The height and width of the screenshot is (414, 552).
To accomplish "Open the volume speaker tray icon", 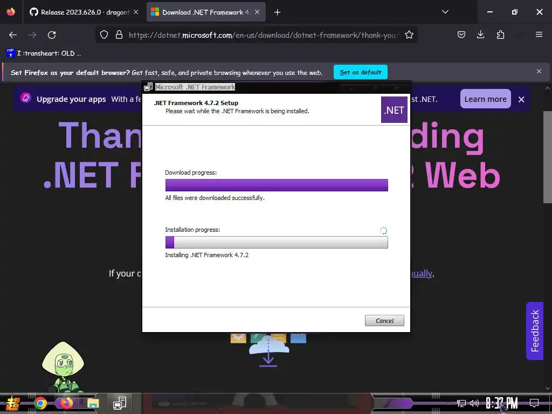I will point(474,403).
